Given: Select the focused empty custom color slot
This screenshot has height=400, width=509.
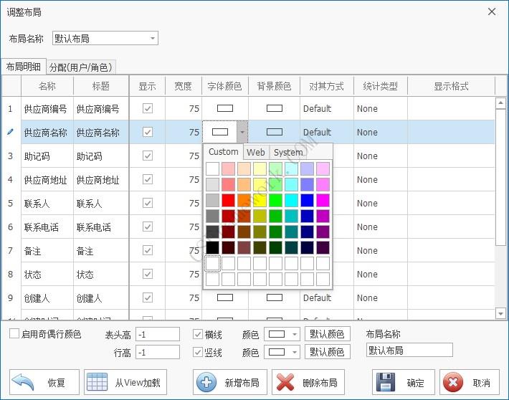Looking at the screenshot, I should (x=213, y=263).
